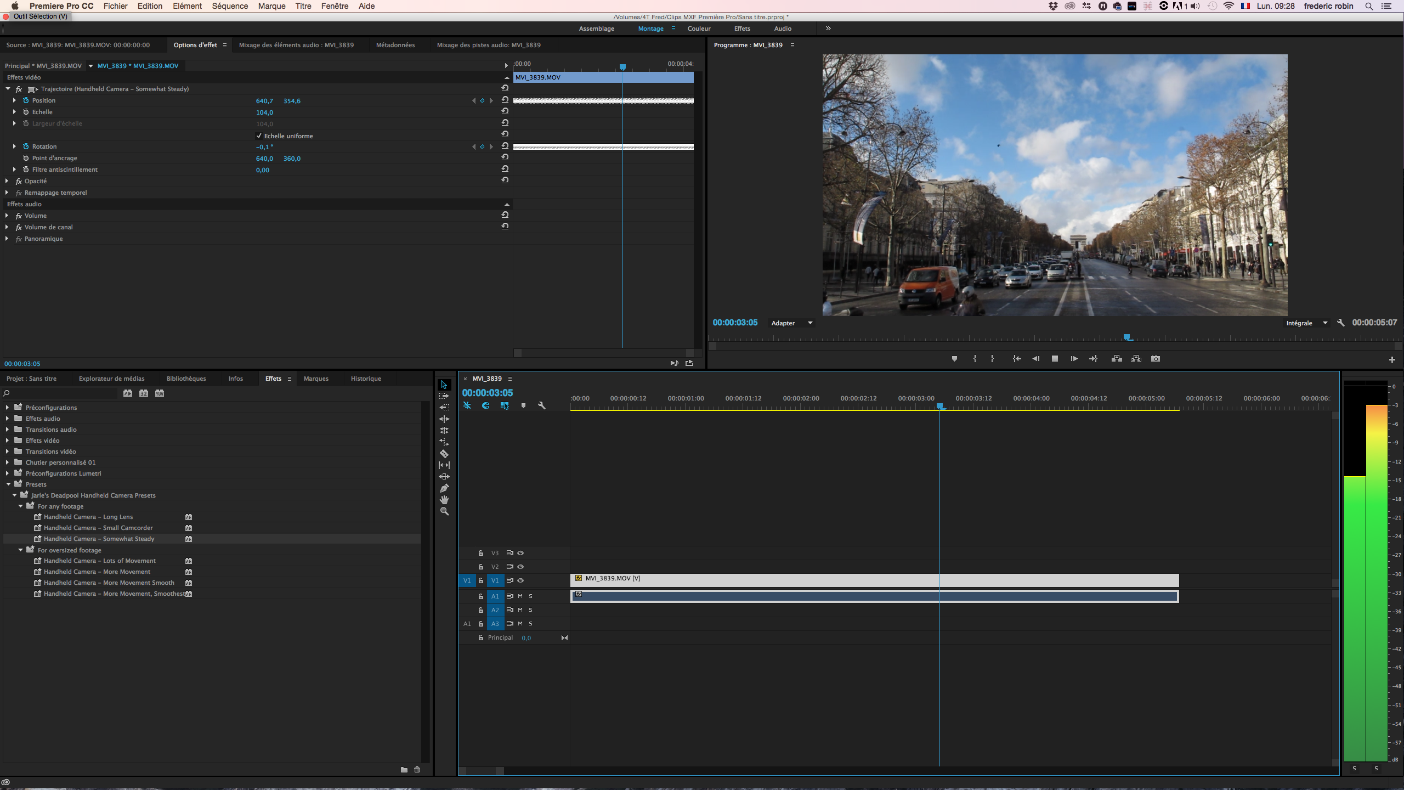Open the button editor plus icon
Image resolution: width=1404 pixels, height=790 pixels.
[1392, 360]
